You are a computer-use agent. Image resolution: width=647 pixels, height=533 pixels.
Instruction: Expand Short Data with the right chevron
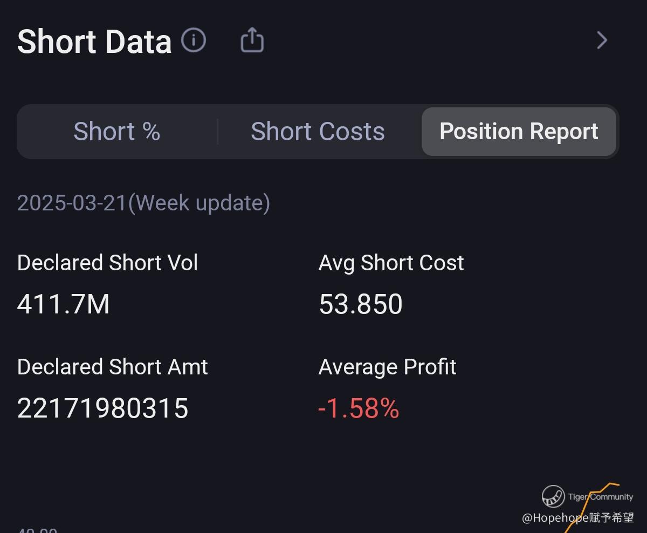click(602, 40)
